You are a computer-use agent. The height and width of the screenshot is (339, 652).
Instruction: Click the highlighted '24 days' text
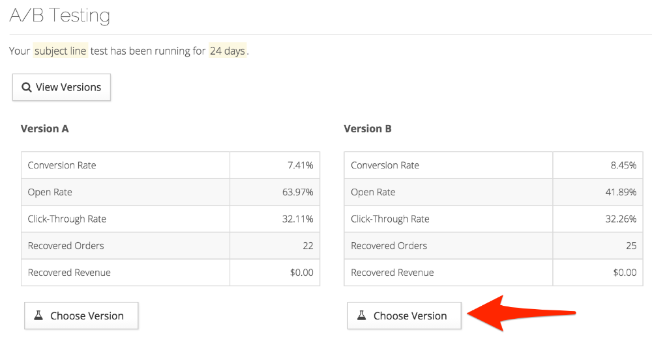coord(227,51)
